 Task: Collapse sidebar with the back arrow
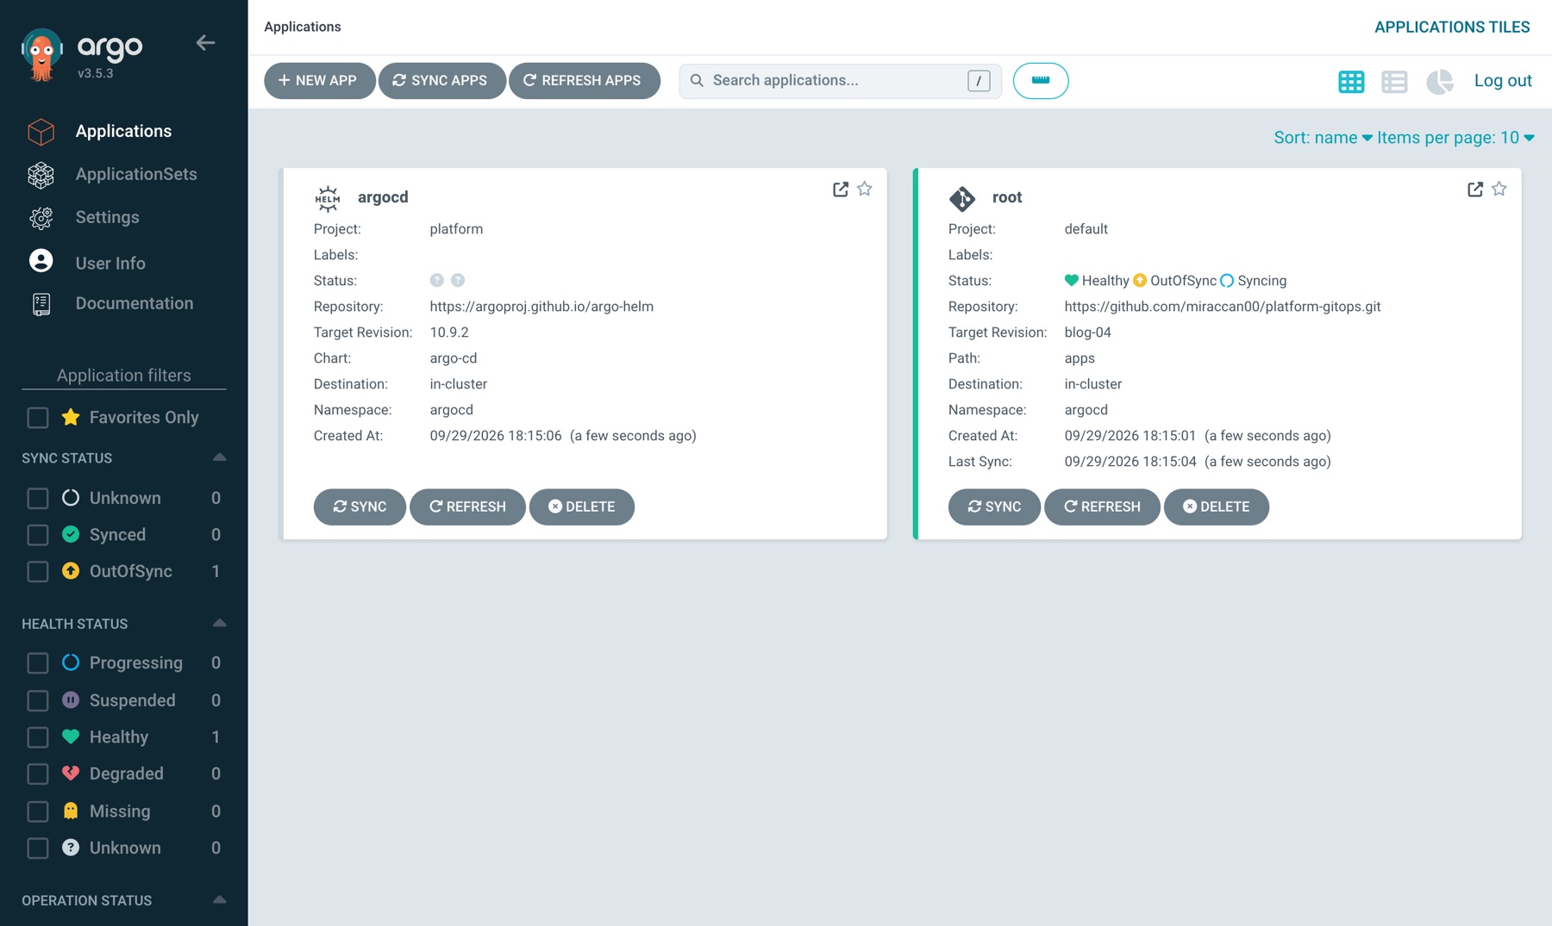coord(205,42)
